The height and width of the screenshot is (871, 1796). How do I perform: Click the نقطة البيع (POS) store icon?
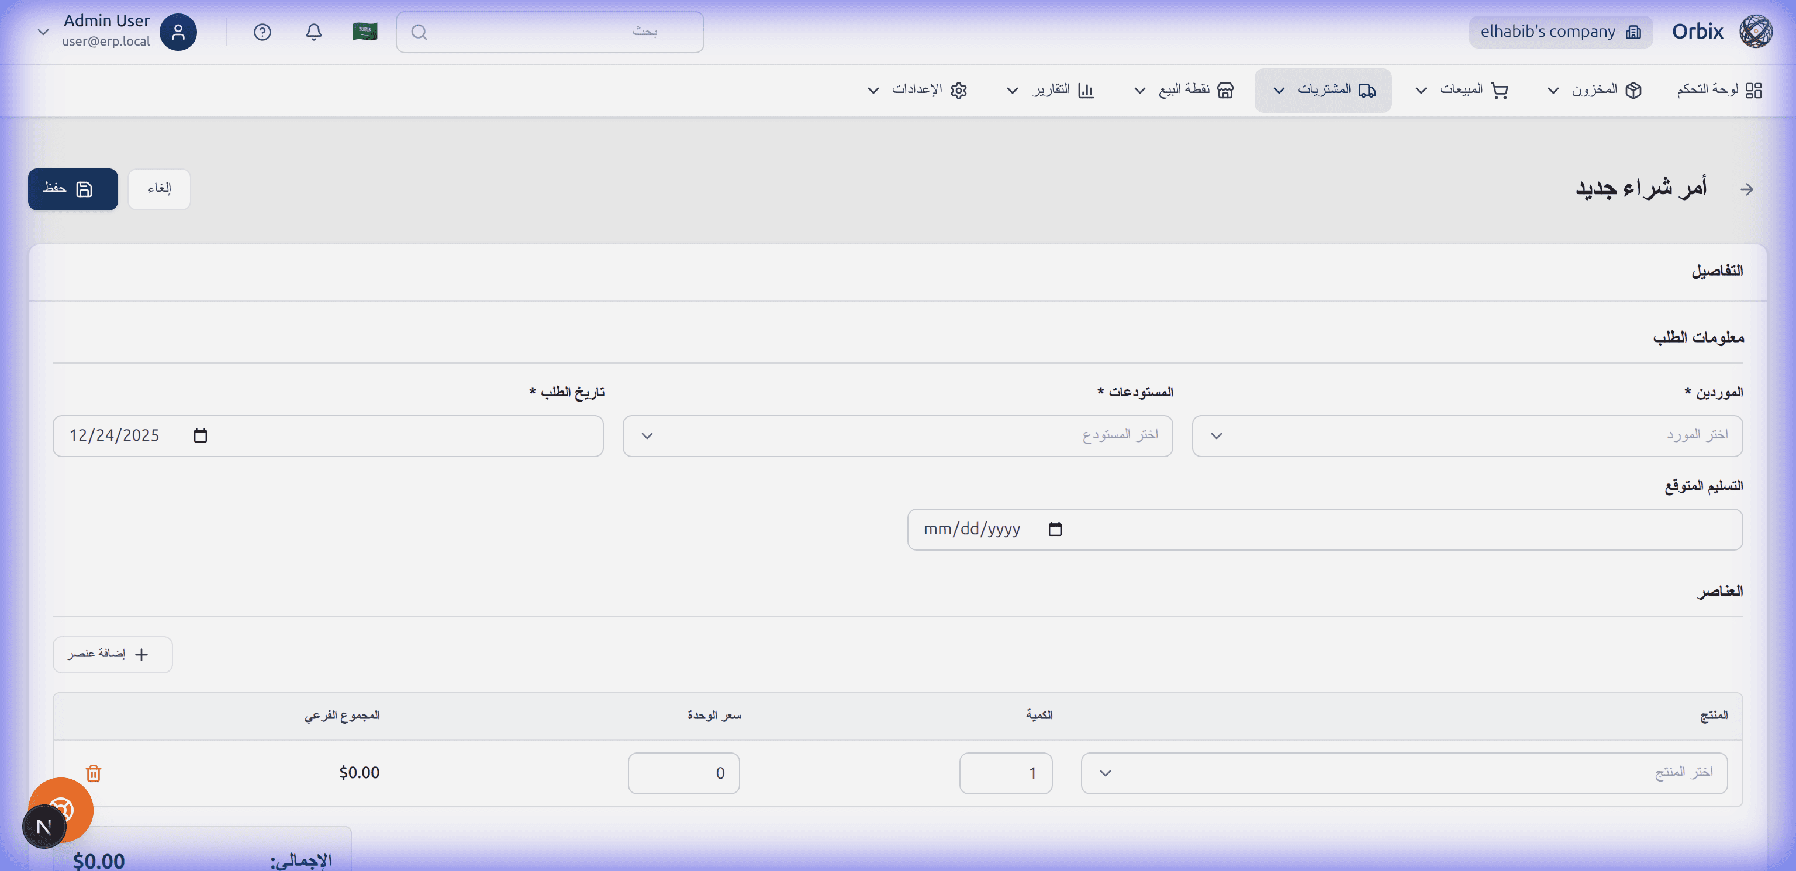tap(1225, 90)
